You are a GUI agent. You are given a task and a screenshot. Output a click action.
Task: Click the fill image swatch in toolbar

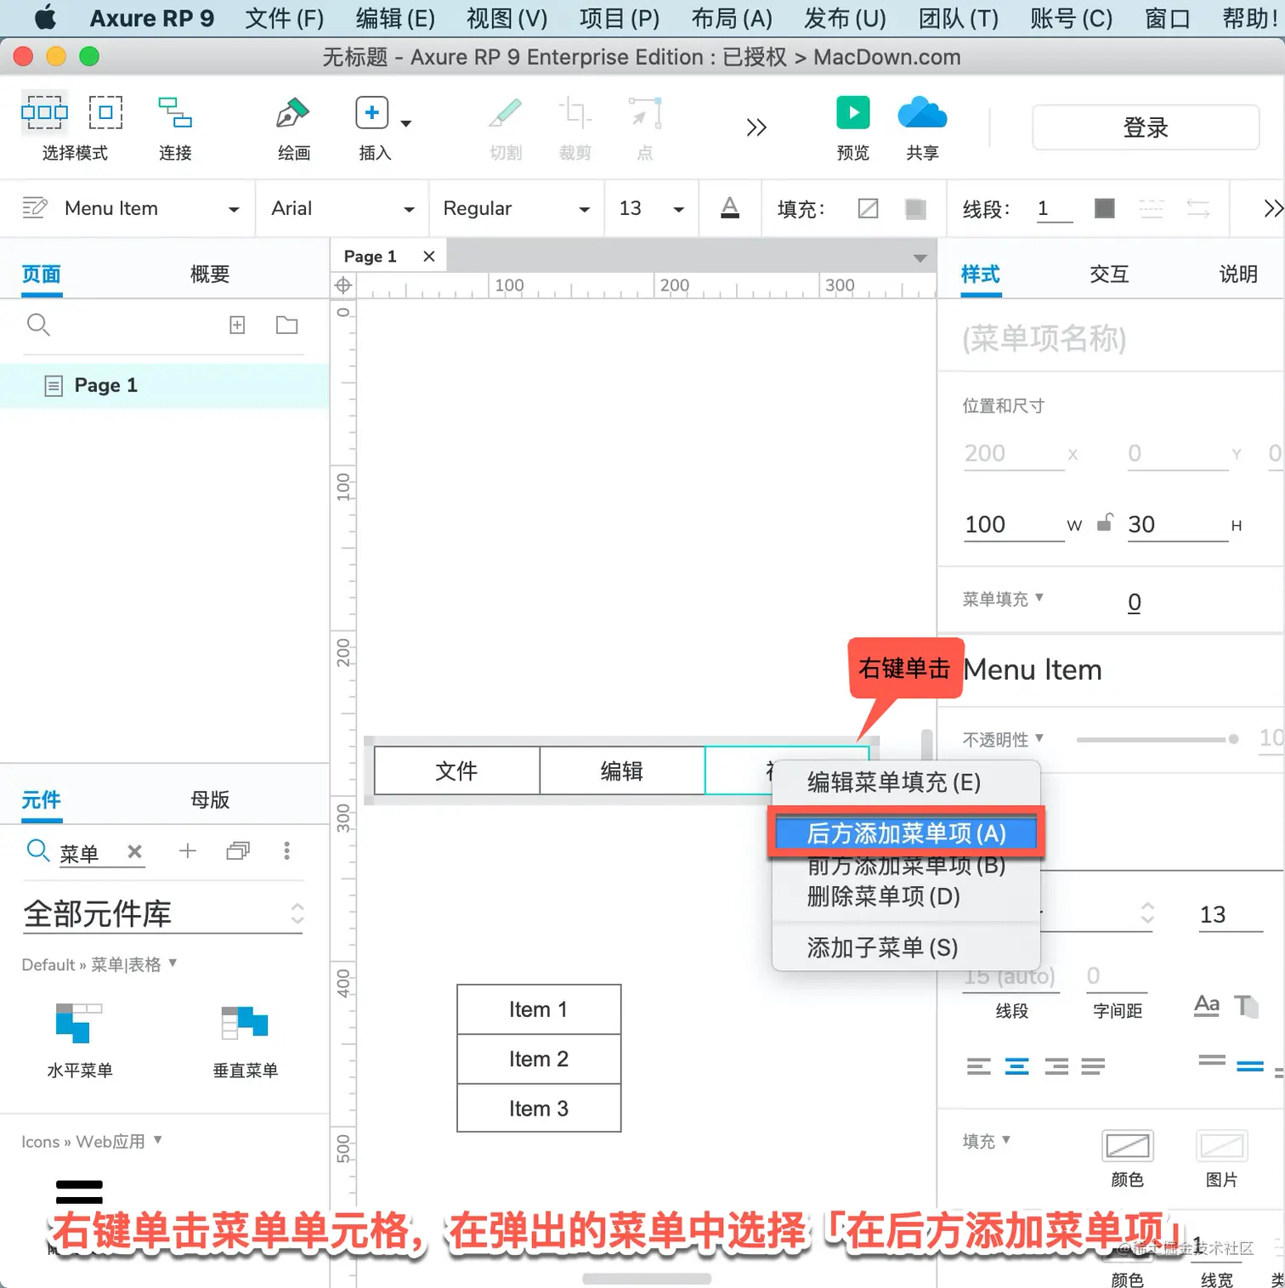click(915, 209)
